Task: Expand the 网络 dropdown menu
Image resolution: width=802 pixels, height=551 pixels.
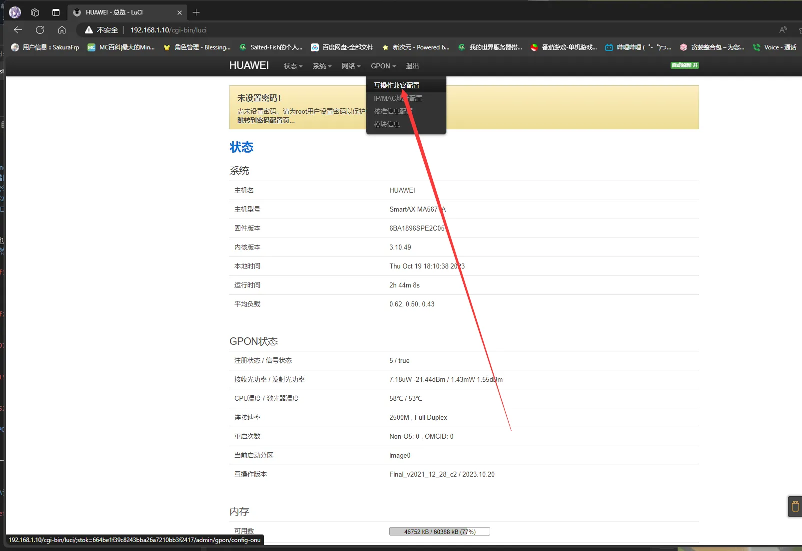Action: point(351,66)
